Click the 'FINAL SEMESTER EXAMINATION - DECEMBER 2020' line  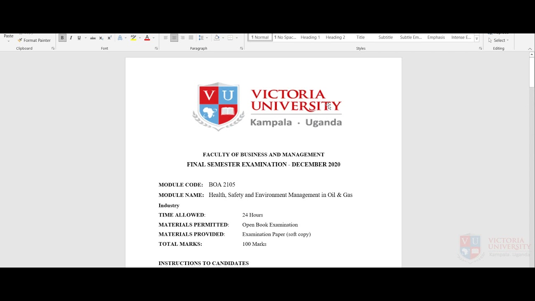click(263, 165)
